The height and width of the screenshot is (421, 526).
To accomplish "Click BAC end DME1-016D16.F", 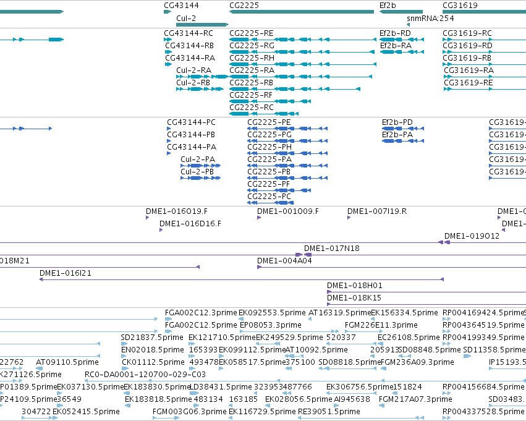I will tap(190, 224).
